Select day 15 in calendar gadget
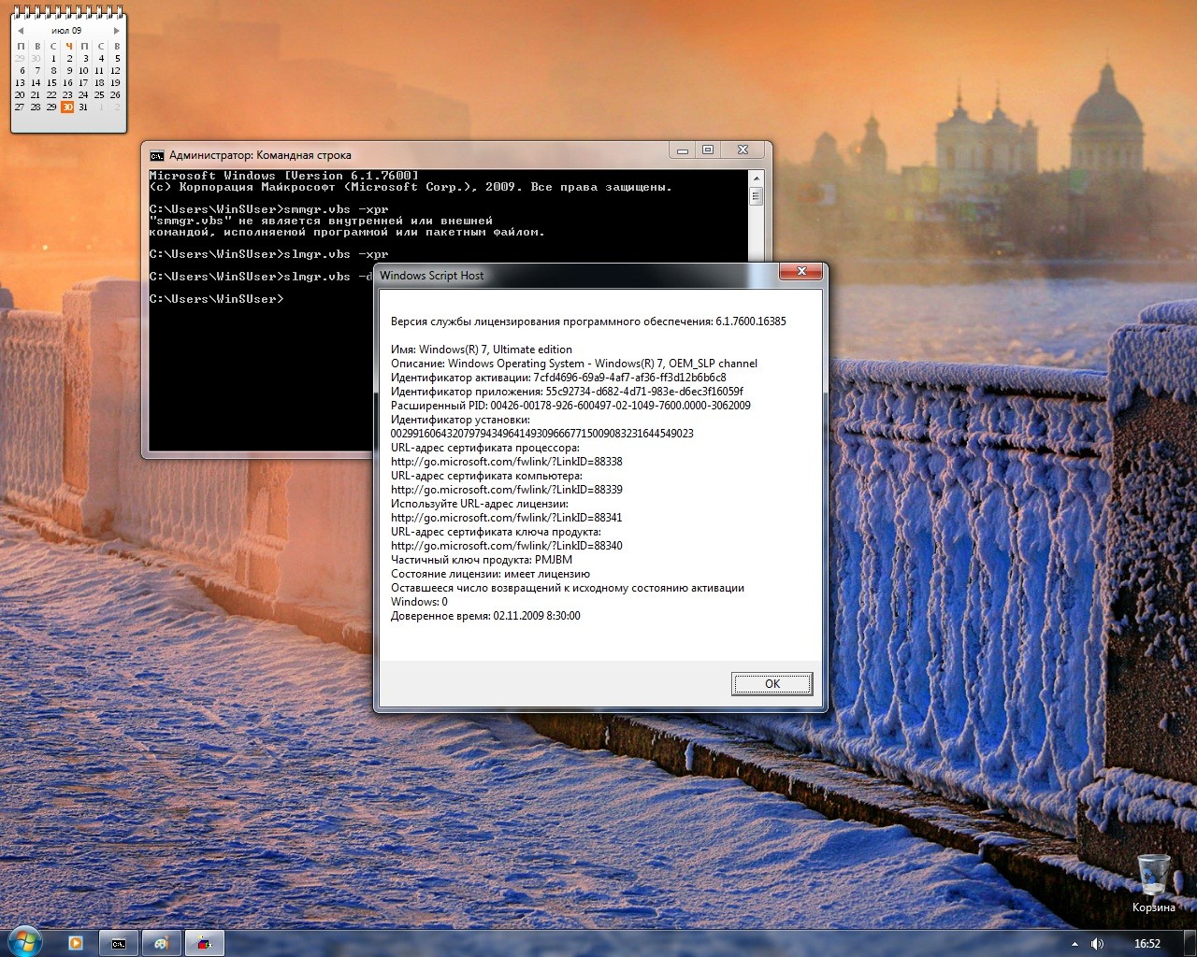 (51, 82)
